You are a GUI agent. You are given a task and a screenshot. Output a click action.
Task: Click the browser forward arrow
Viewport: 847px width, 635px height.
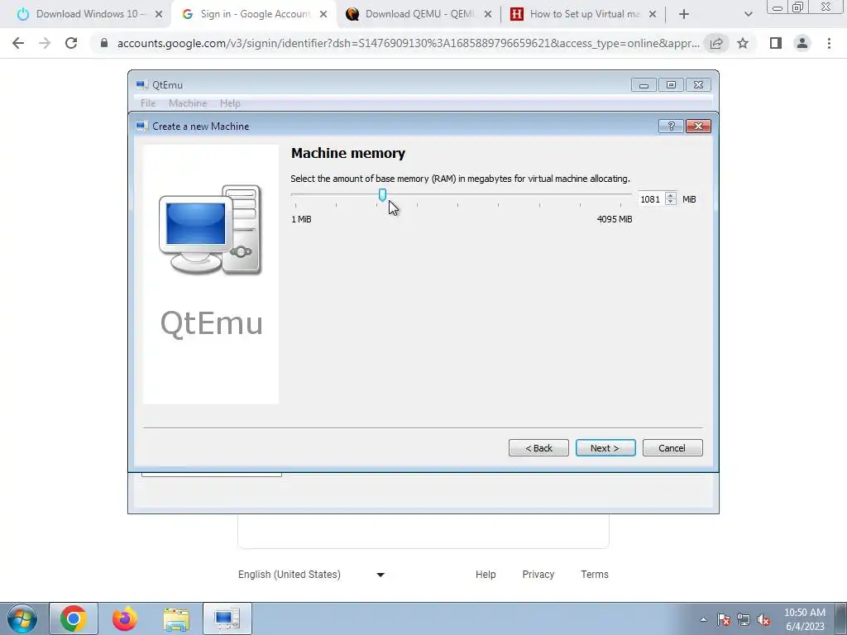click(x=45, y=43)
